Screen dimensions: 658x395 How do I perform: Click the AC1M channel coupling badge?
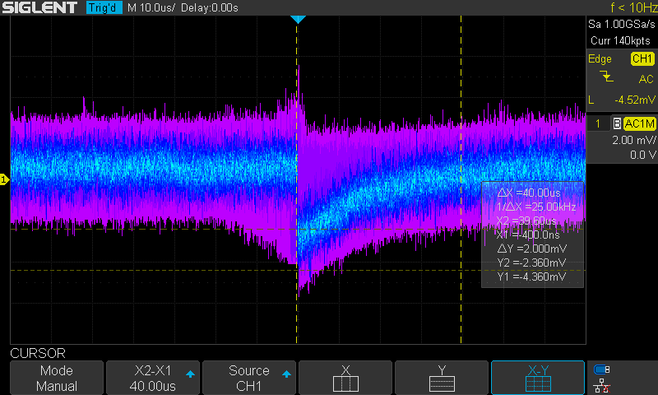click(x=639, y=123)
